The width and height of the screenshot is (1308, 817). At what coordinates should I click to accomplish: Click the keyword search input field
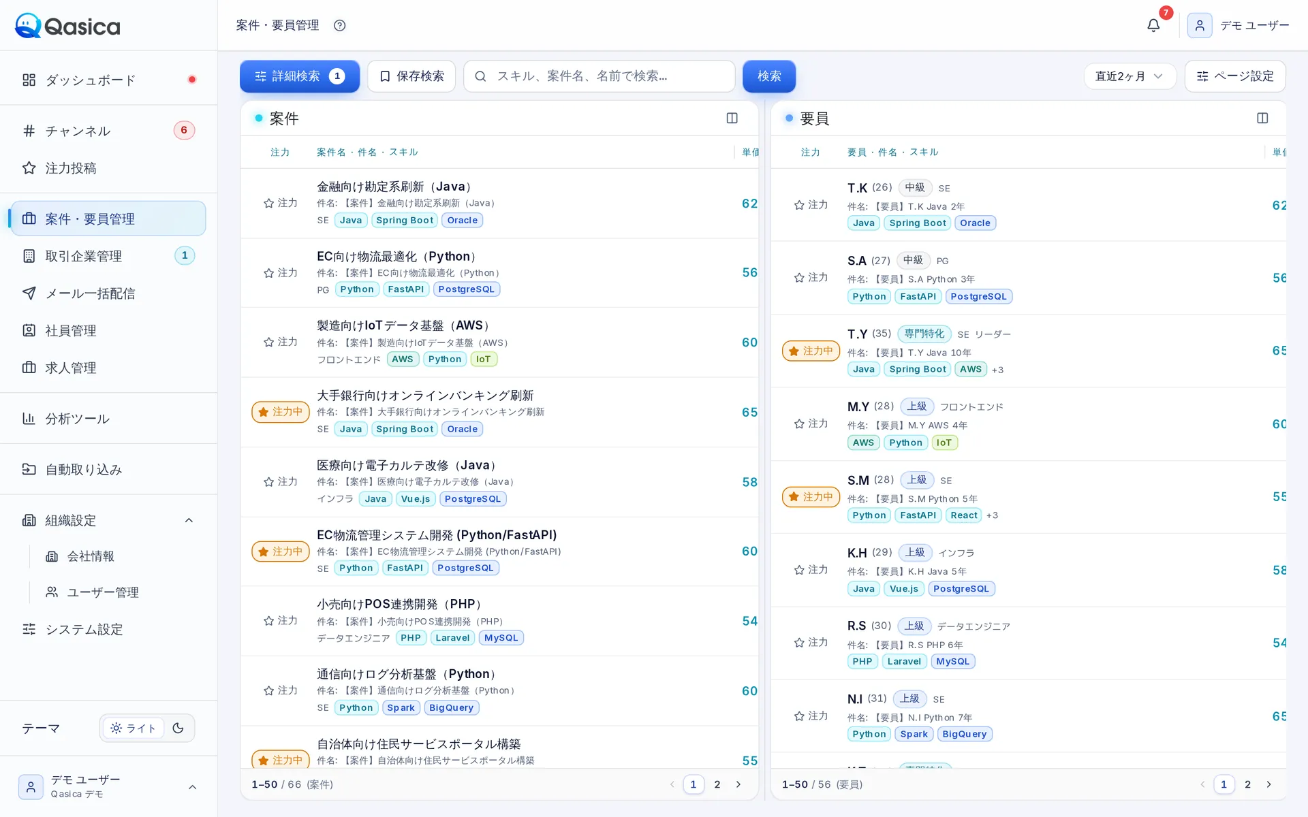pos(599,76)
